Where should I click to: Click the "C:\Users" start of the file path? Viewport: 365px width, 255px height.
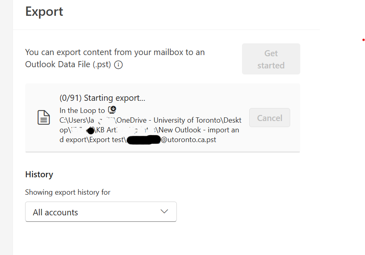pos(72,120)
